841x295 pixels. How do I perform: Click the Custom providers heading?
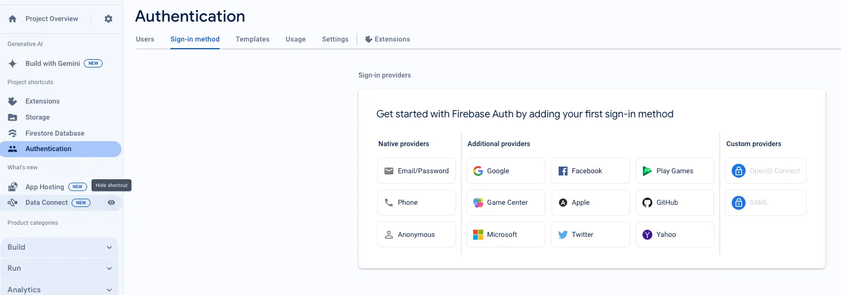(754, 144)
